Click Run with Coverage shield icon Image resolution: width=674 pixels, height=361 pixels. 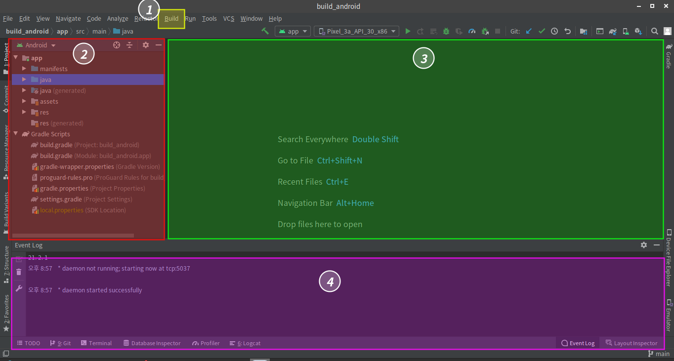click(x=459, y=31)
